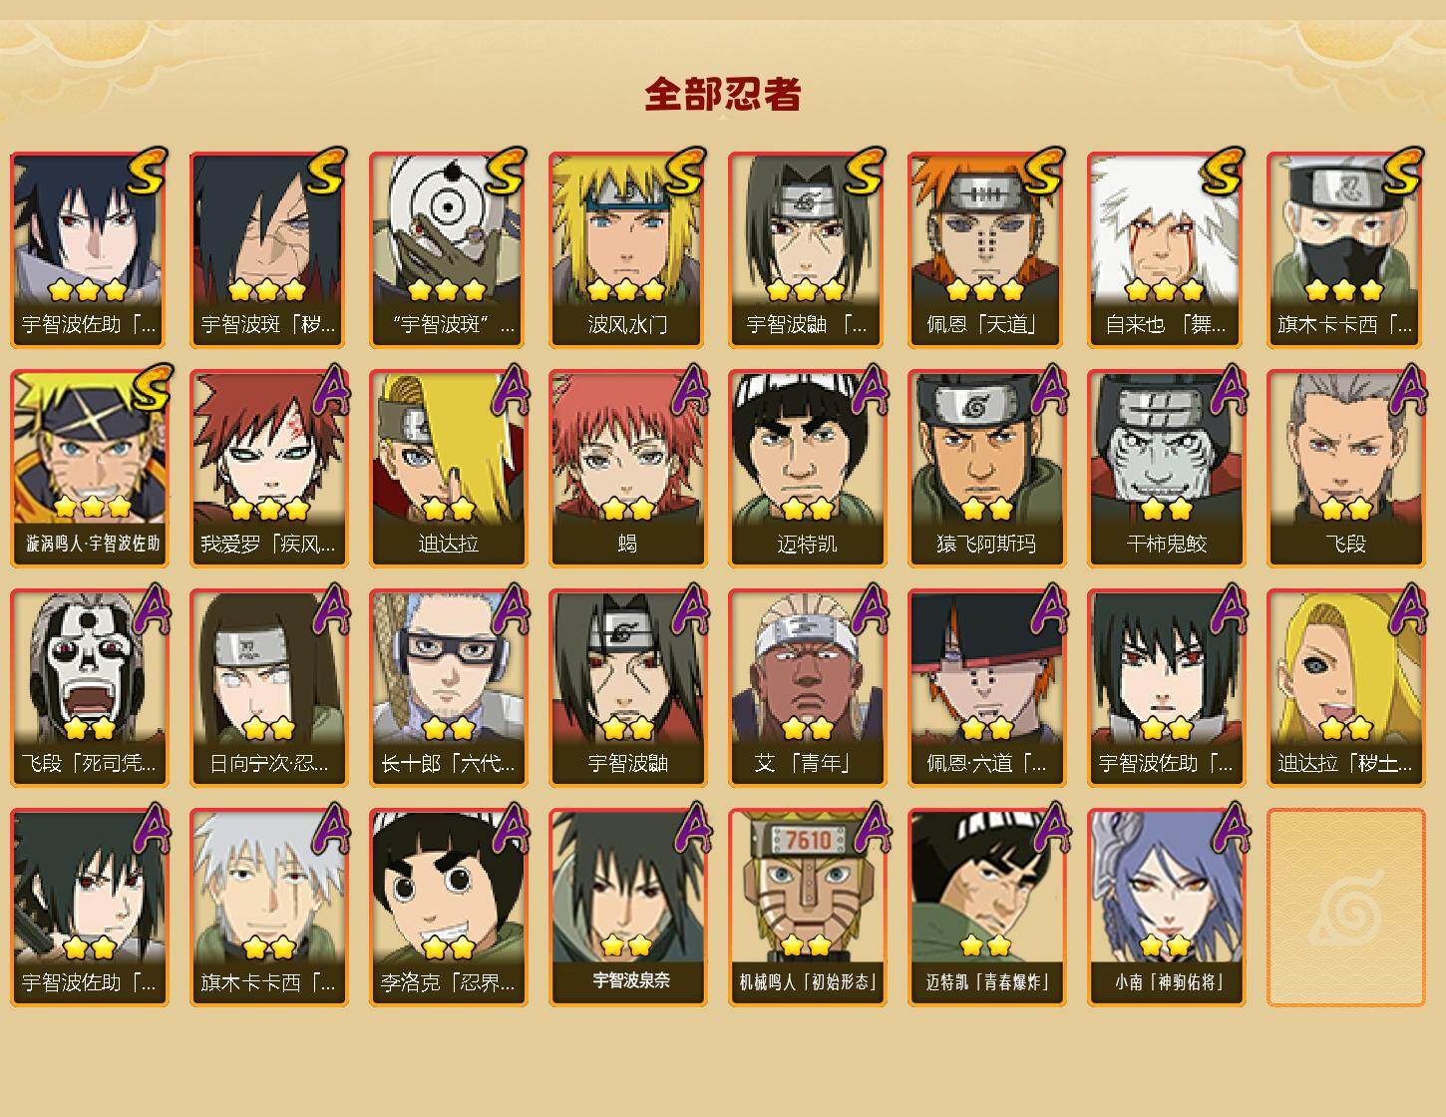Open the 猿飞阿斯玛 card
Viewport: 1446px width, 1117px height.
[x=987, y=469]
